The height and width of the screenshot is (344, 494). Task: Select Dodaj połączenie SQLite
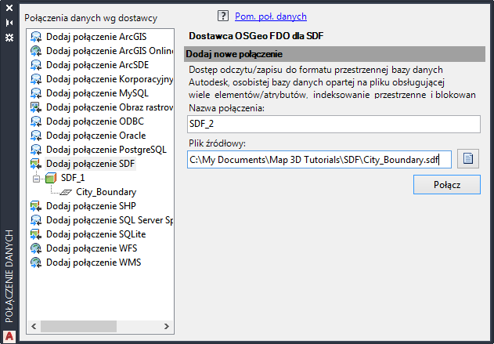tap(96, 234)
